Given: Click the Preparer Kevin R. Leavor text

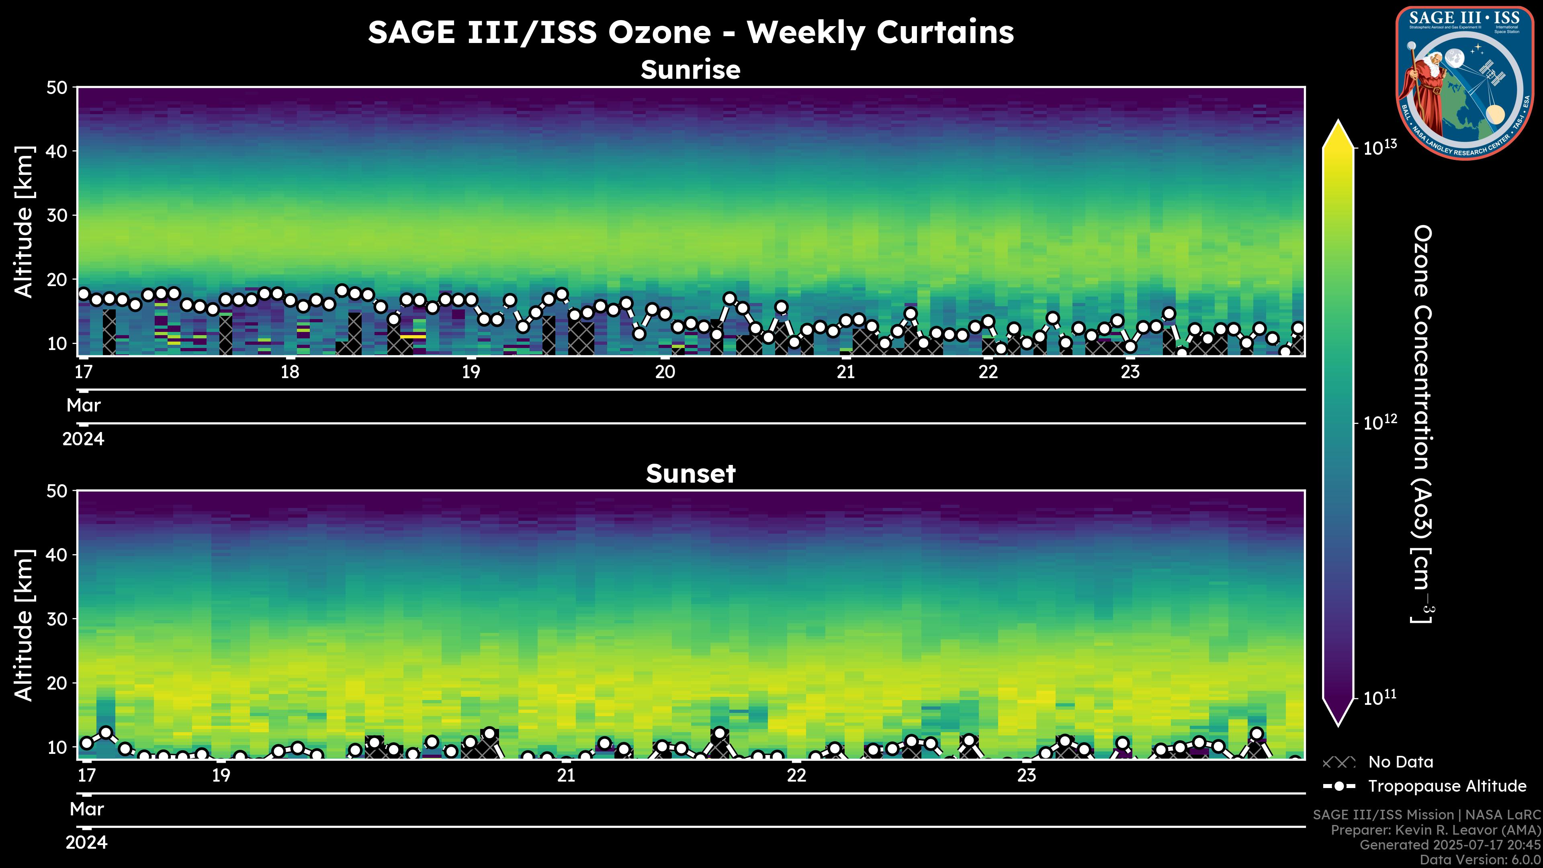Looking at the screenshot, I should [x=1436, y=830].
